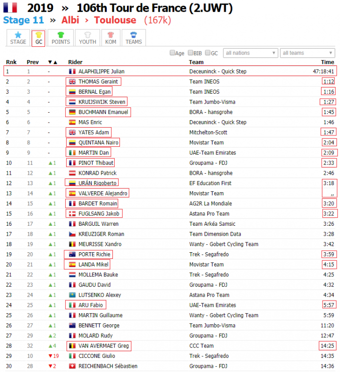Click the Swiss flag next to REICHENBACH Sébastien

pos(72,366)
